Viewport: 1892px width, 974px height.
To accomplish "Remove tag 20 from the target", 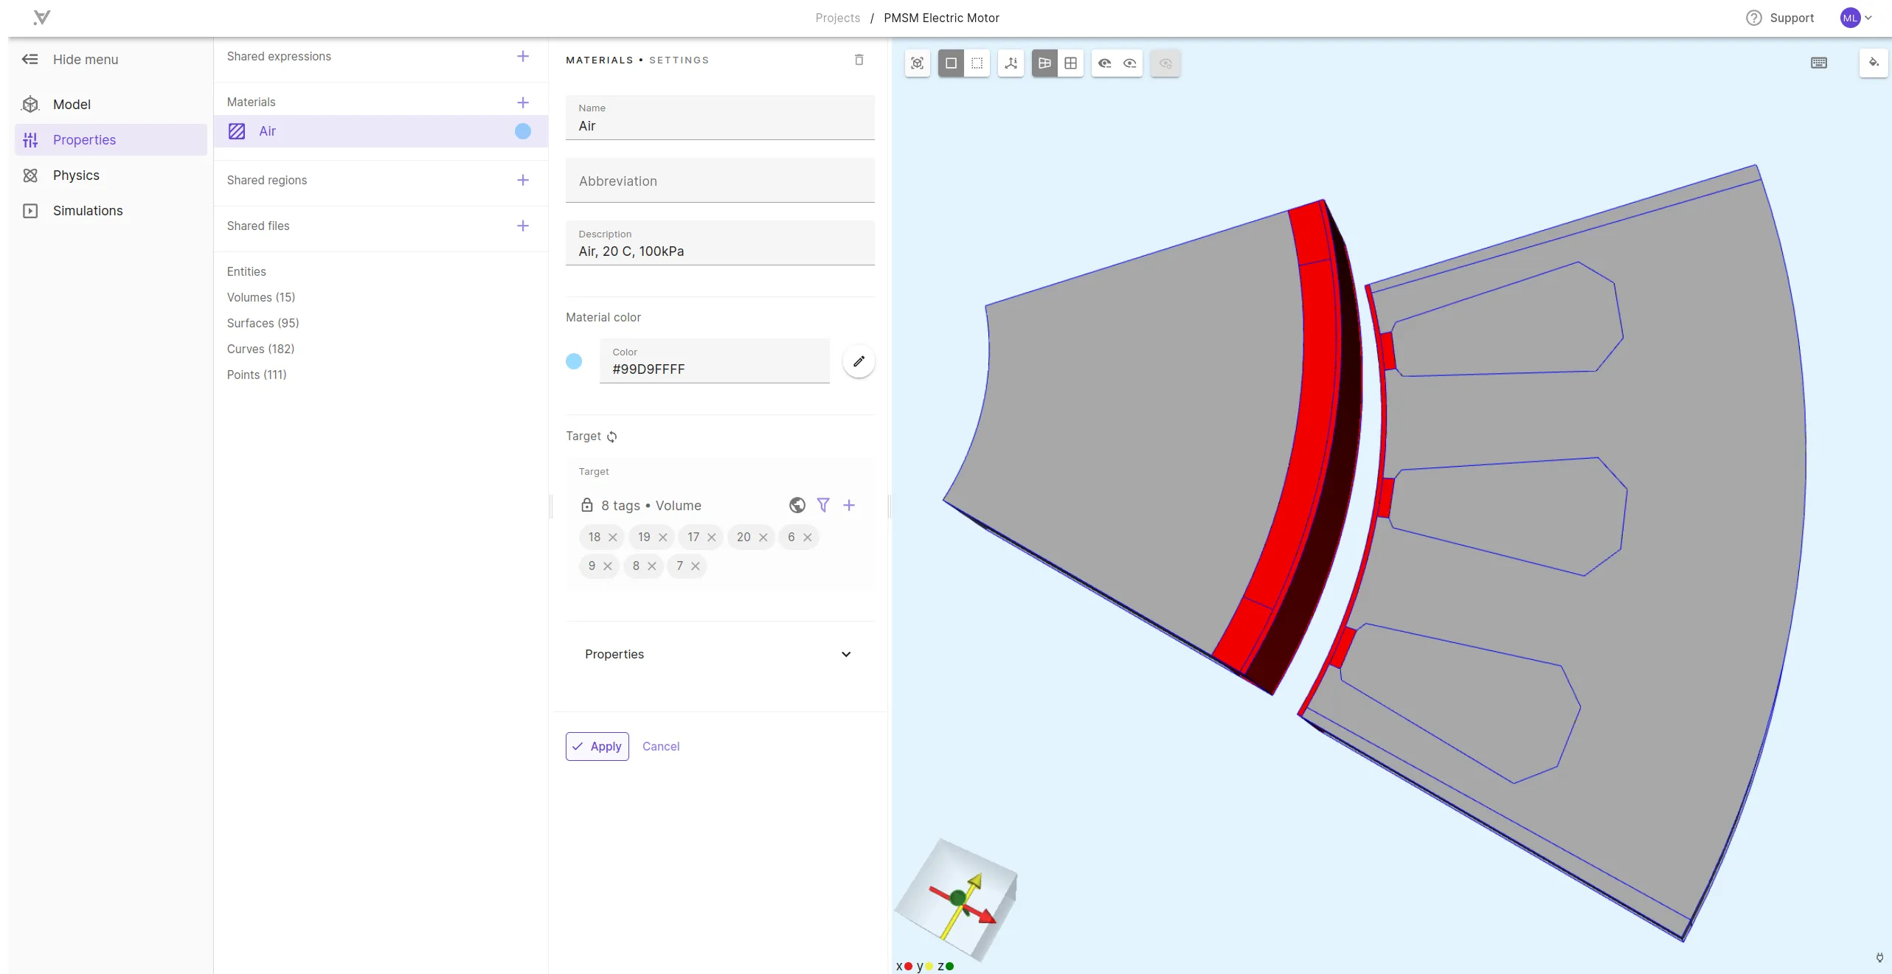I will 763,538.
